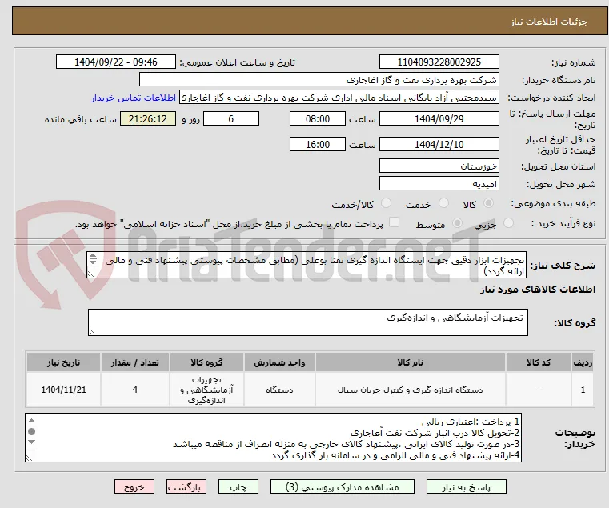Image resolution: width=609 pixels, height=508 pixels.
Task: Click scroll arrows of شرح کلی نیاز box
Action: pyautogui.click(x=93, y=259)
